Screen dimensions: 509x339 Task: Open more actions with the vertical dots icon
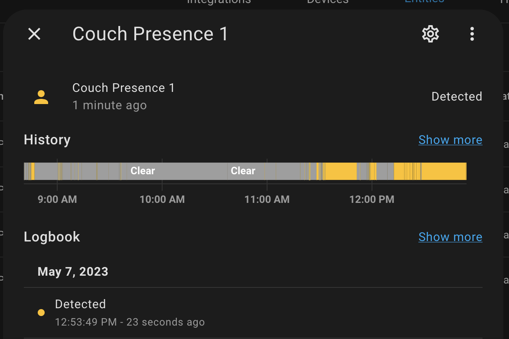pos(472,33)
